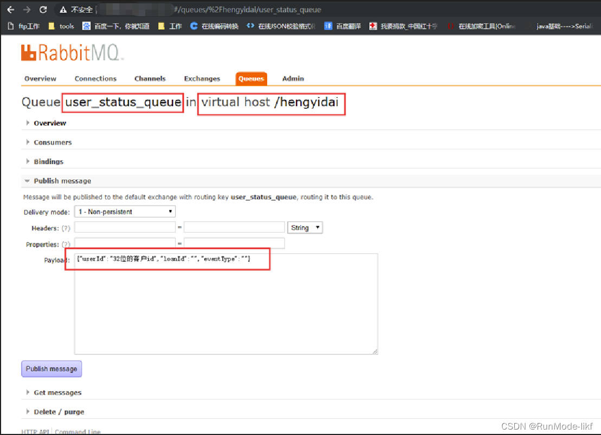This screenshot has height=435, width=601.
Task: Click the Properties name input field
Action: click(x=125, y=243)
